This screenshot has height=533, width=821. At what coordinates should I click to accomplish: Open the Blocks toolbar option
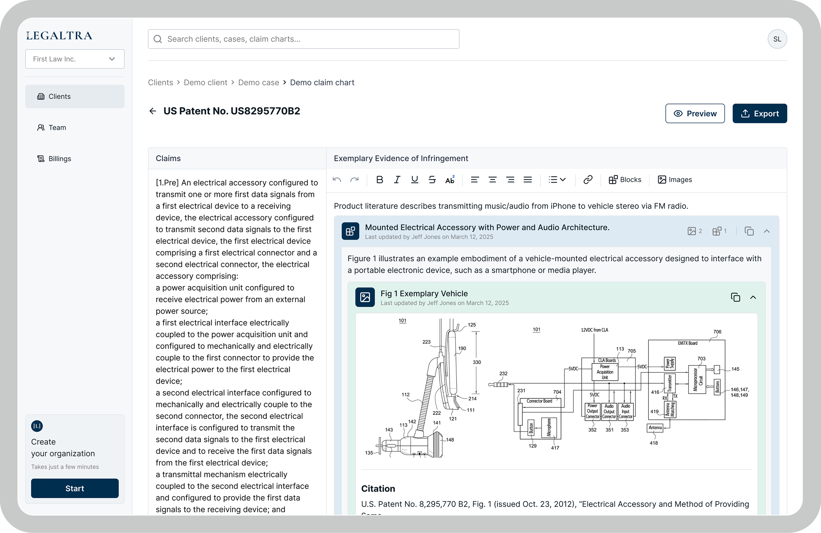(625, 179)
